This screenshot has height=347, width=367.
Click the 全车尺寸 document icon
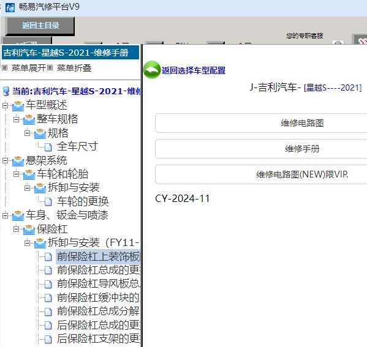tap(48, 147)
